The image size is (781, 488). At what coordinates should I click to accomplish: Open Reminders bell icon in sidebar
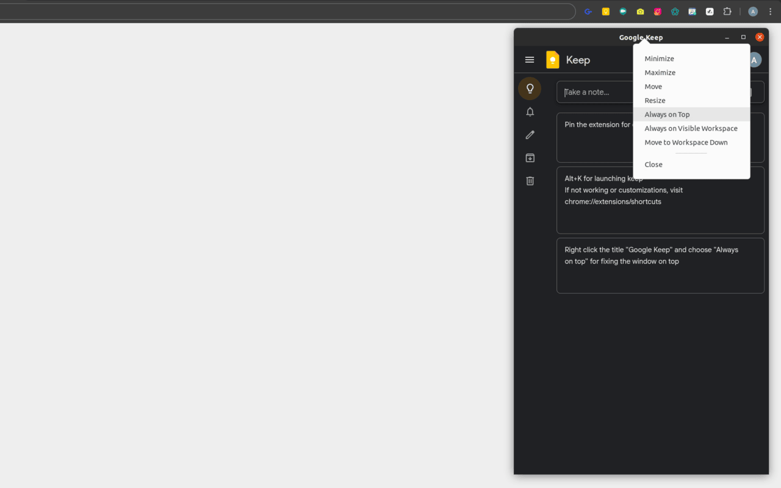(x=530, y=112)
